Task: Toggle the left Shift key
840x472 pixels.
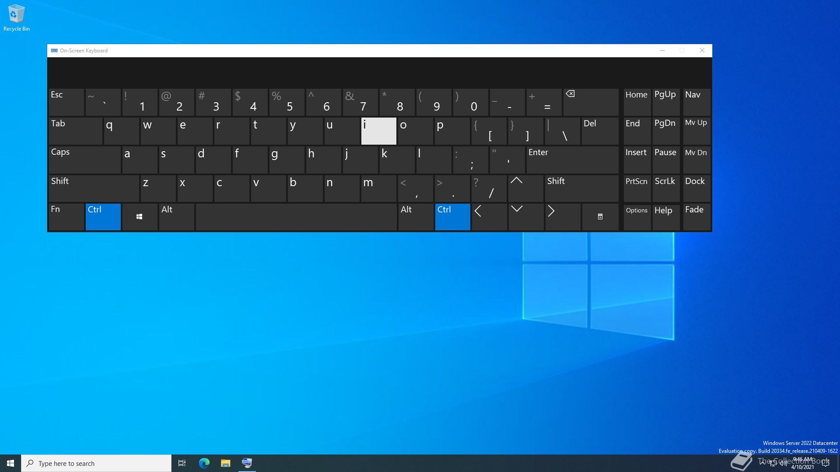Action: tap(93, 188)
